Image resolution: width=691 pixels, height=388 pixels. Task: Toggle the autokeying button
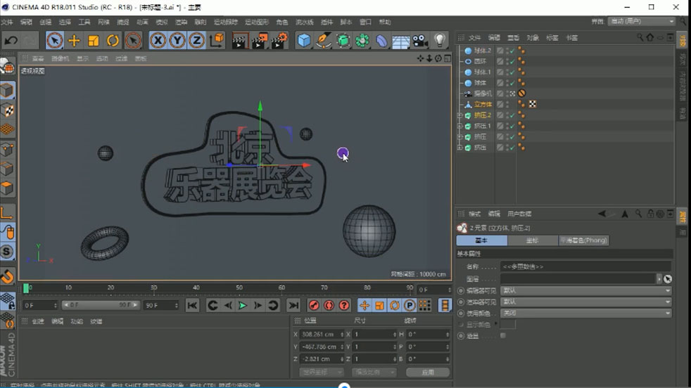(x=329, y=305)
